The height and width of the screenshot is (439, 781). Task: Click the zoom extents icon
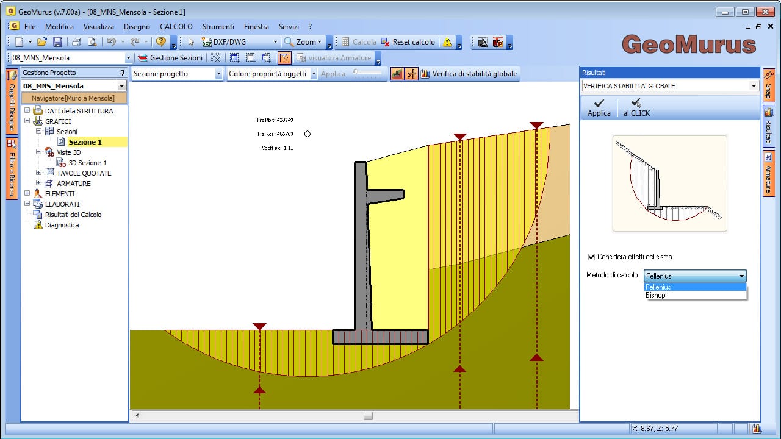tap(250, 58)
